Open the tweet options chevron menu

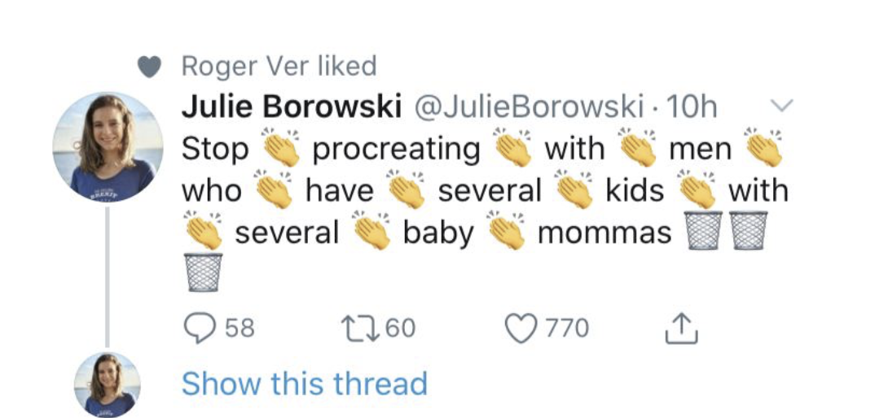[781, 107]
